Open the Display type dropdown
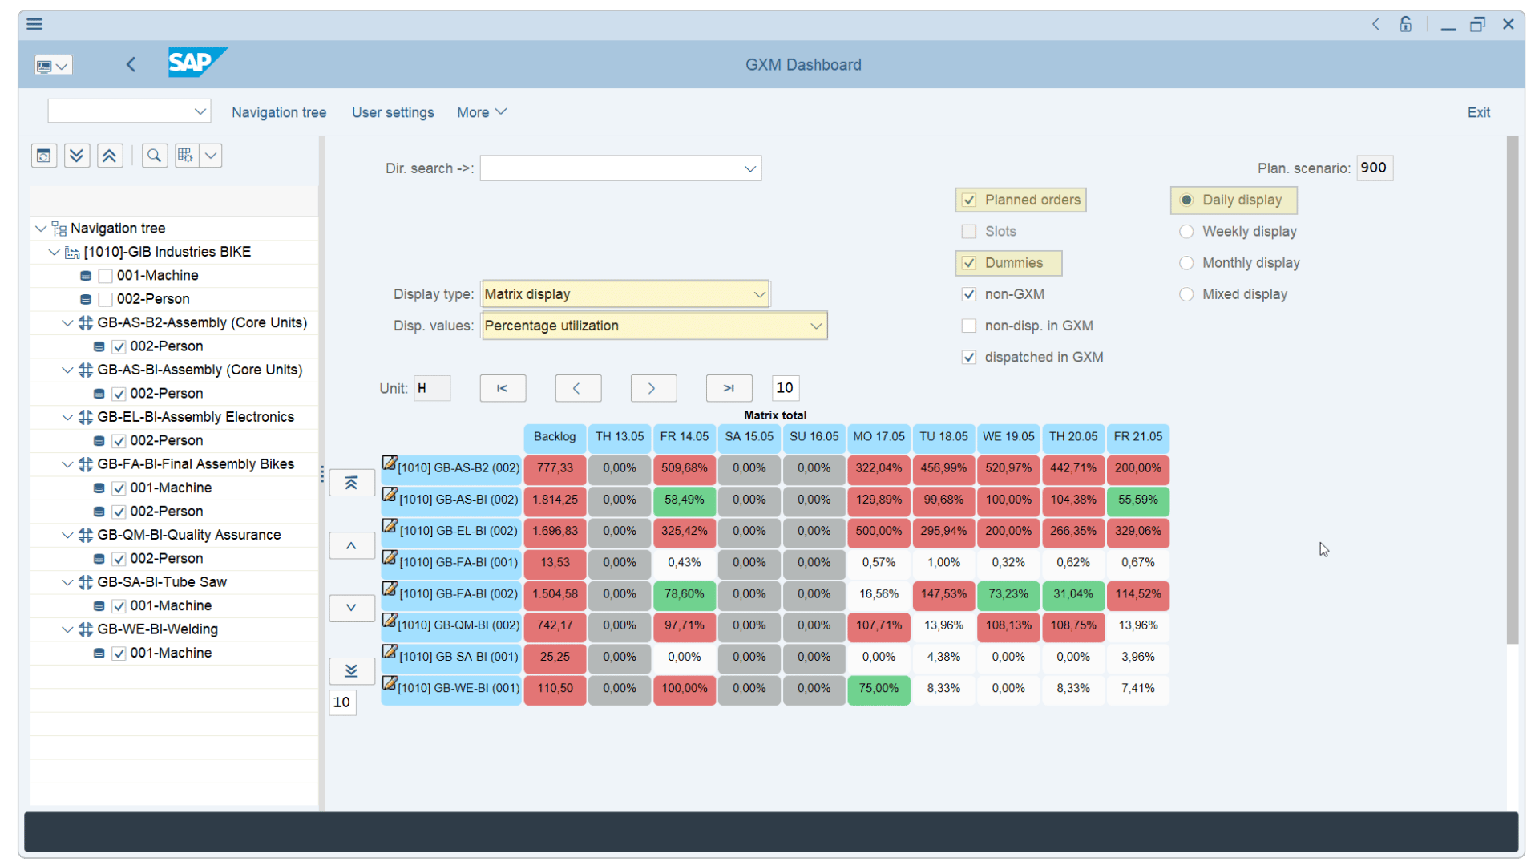 (x=758, y=293)
